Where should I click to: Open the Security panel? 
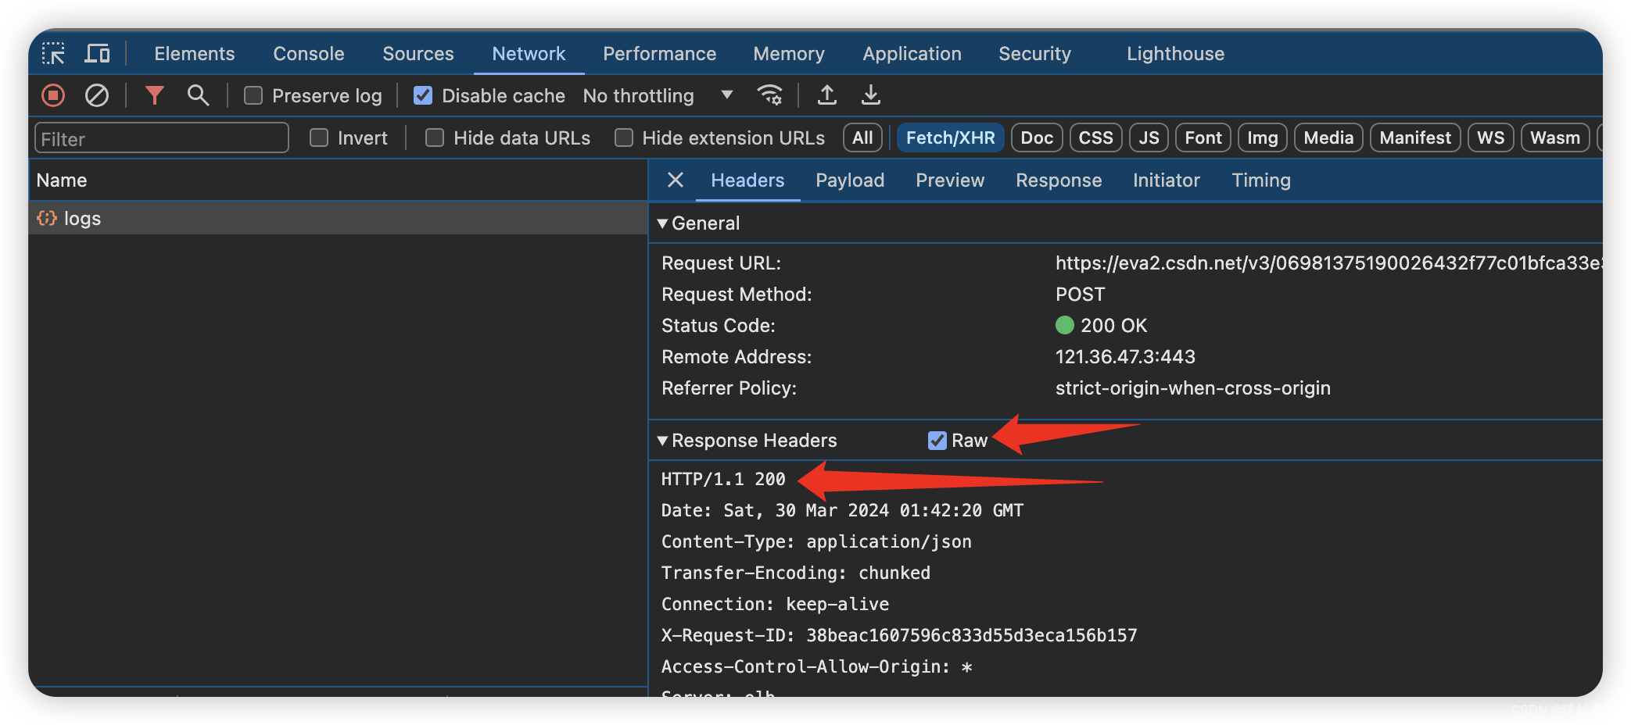[x=1035, y=53]
